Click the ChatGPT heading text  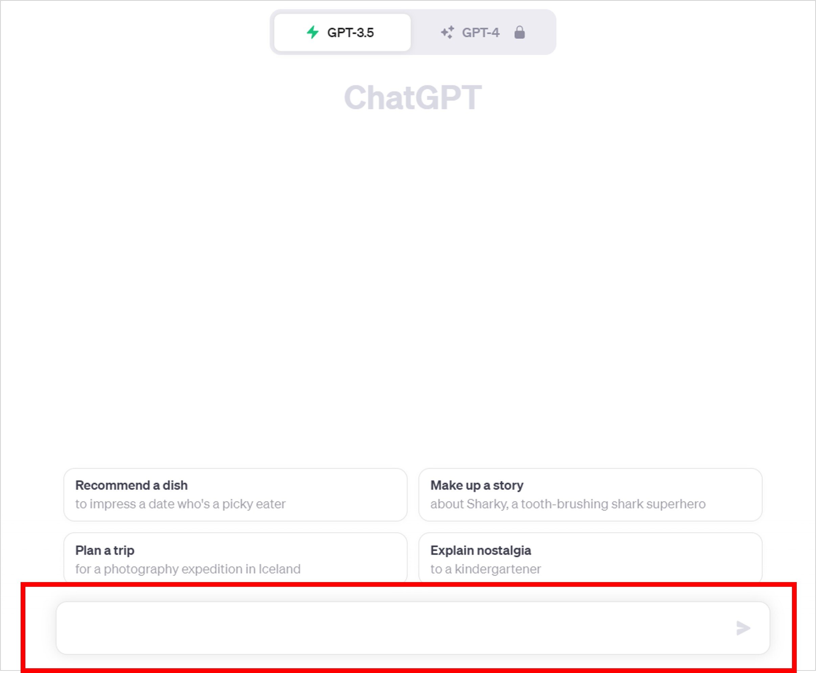pyautogui.click(x=413, y=97)
